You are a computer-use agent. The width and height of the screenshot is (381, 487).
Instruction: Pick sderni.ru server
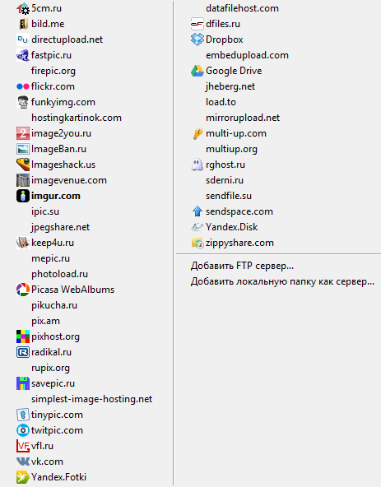tap(225, 180)
